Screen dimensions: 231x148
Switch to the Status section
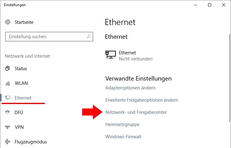click(21, 69)
